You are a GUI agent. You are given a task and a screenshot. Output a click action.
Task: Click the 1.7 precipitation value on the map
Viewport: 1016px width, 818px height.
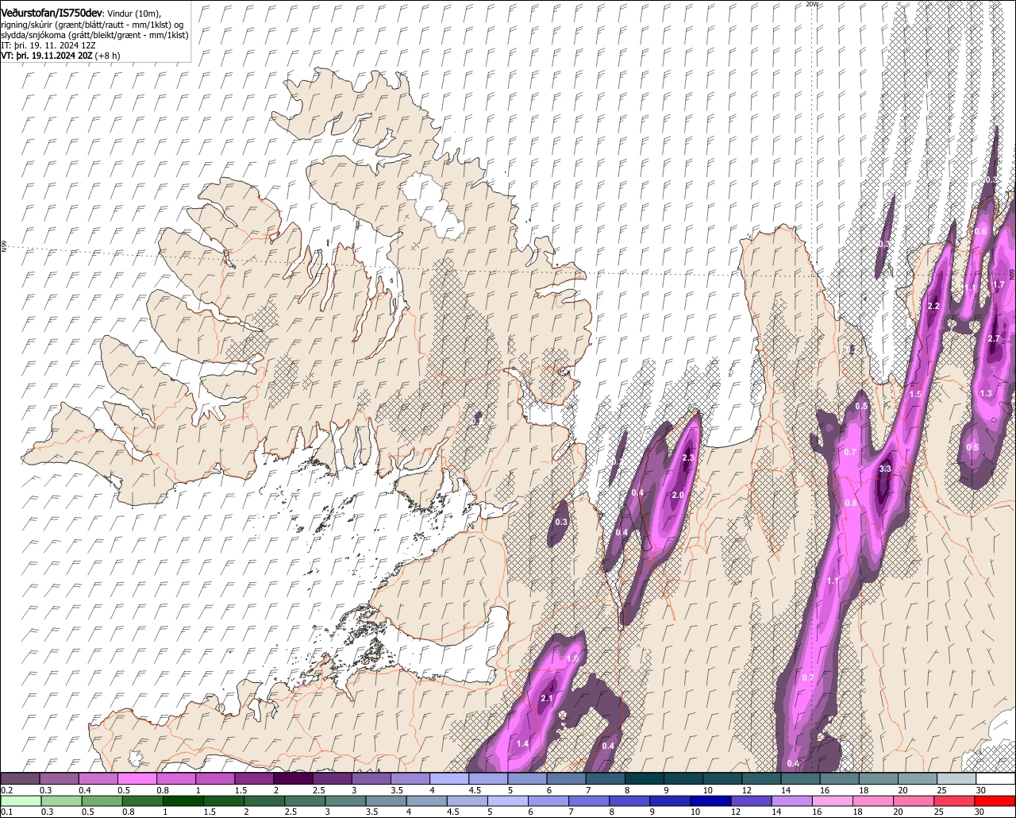[x=999, y=285]
